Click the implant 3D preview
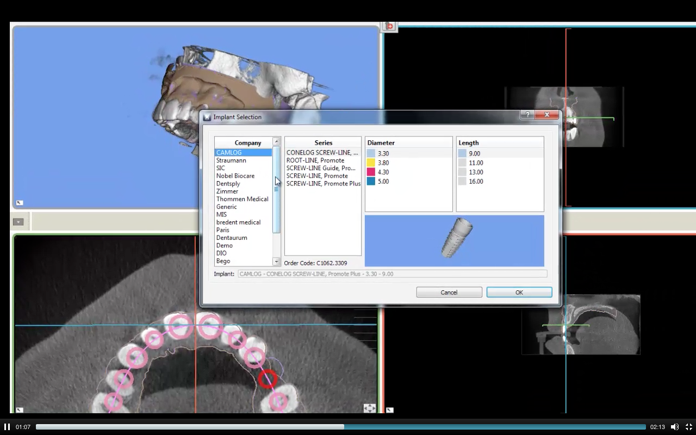Image resolution: width=696 pixels, height=435 pixels. (455, 241)
